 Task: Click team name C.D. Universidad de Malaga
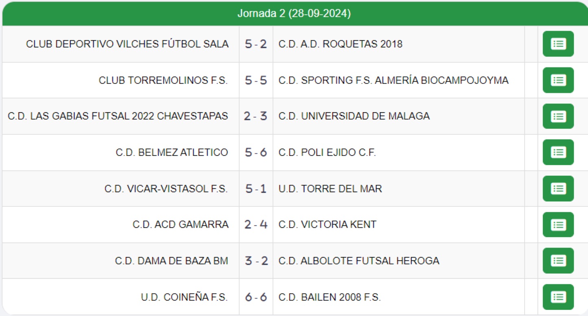354,116
